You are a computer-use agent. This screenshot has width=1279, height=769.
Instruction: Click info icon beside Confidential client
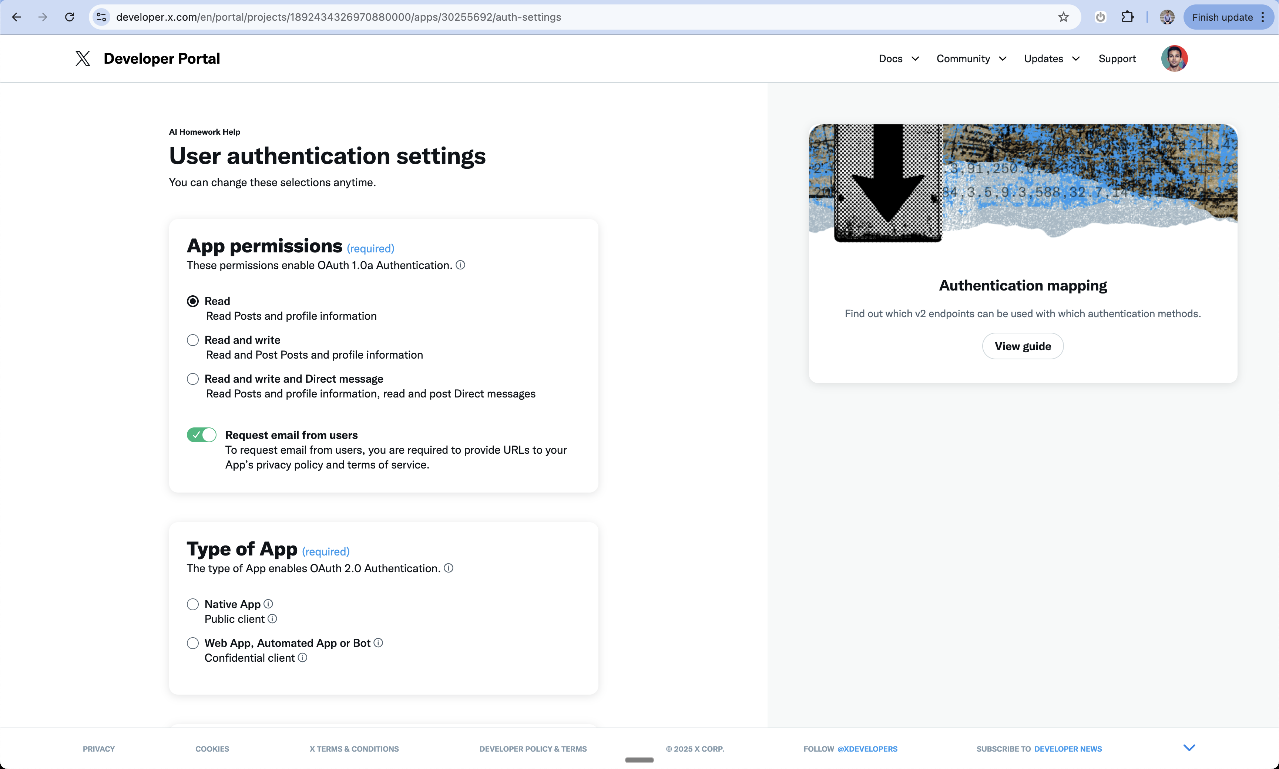(x=303, y=658)
